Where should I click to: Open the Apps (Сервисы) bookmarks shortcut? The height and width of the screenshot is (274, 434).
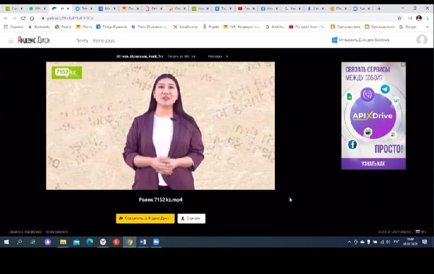pyautogui.click(x=14, y=27)
